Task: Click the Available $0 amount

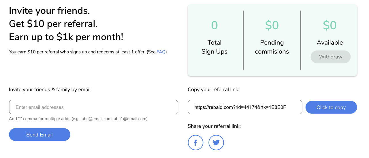Action: tap(330, 25)
